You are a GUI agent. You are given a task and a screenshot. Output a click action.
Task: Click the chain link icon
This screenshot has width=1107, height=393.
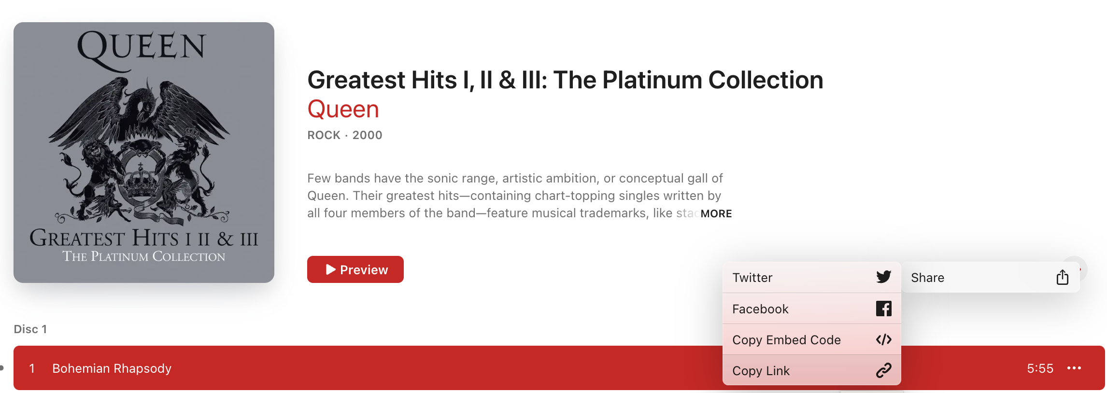[x=883, y=370]
